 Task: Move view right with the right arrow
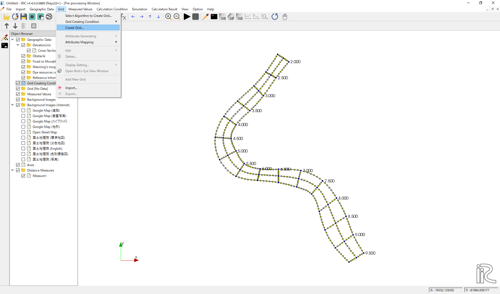[142, 17]
